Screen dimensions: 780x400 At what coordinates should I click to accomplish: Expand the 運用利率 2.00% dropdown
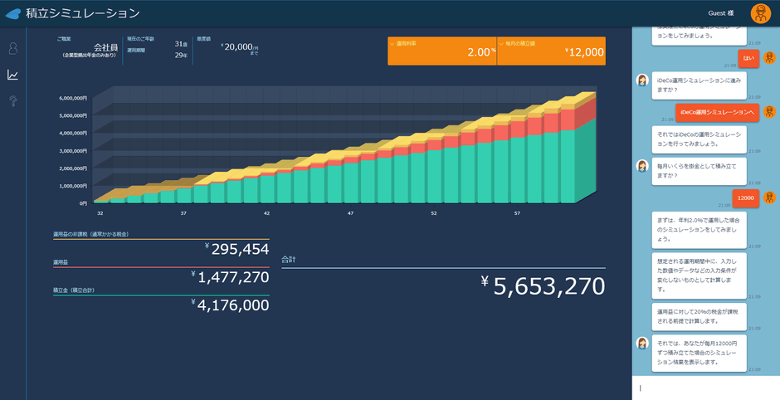pos(441,51)
